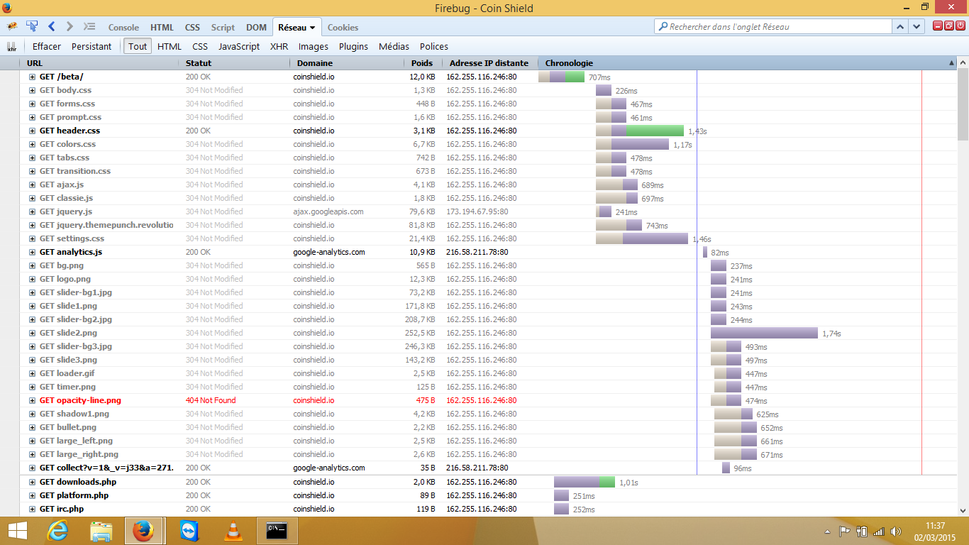Filter requests by Polices
The width and height of the screenshot is (969, 545).
tap(434, 46)
